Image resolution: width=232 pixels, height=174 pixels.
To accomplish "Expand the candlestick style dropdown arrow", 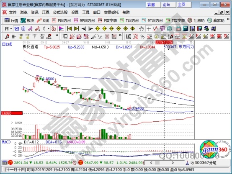I will [x=49, y=28].
